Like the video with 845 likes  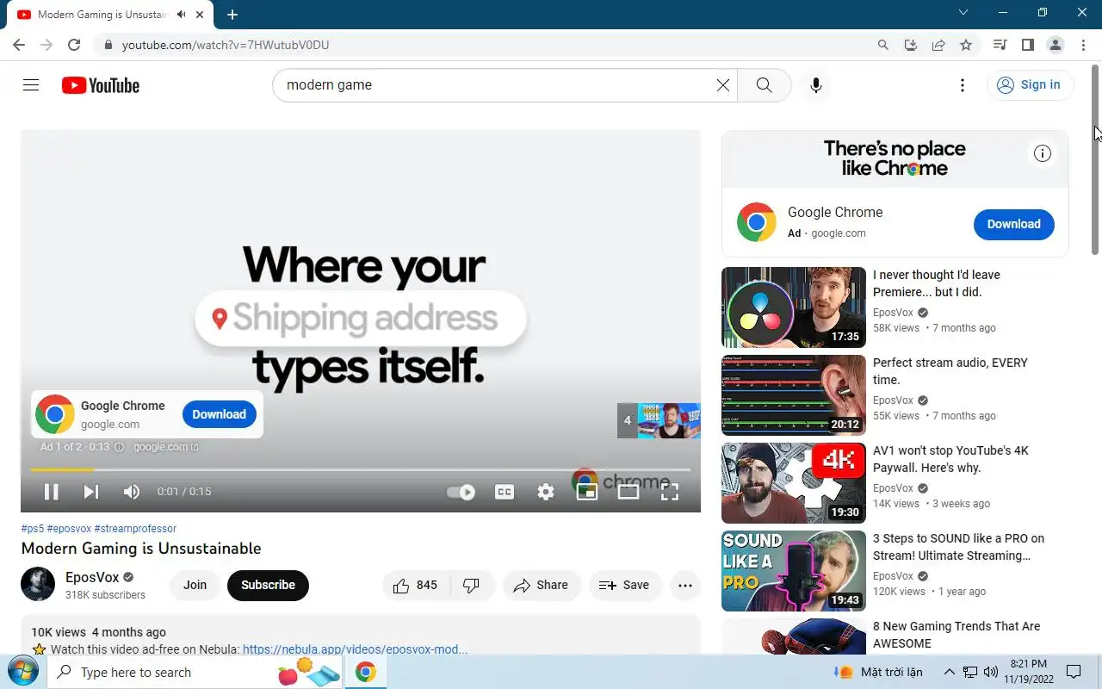(x=415, y=586)
